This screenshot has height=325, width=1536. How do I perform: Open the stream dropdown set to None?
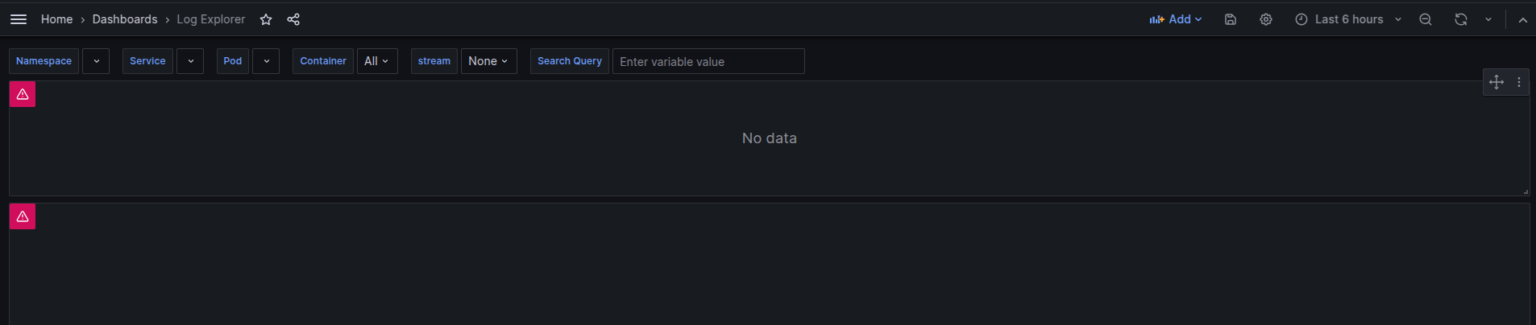[488, 61]
